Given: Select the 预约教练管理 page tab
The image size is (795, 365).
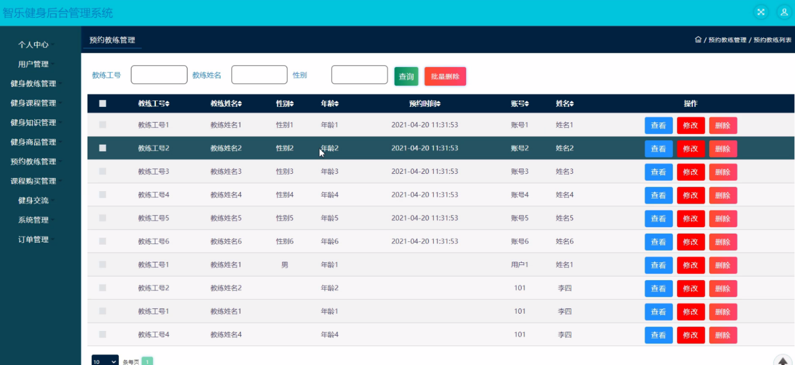Looking at the screenshot, I should pos(112,40).
